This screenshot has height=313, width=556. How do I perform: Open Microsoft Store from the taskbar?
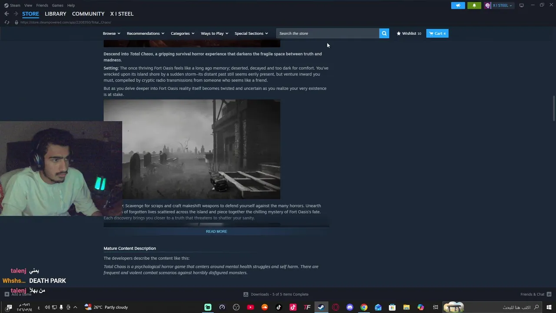point(392,307)
